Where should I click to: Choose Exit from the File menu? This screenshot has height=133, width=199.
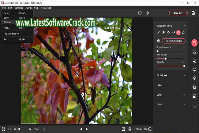[17, 39]
